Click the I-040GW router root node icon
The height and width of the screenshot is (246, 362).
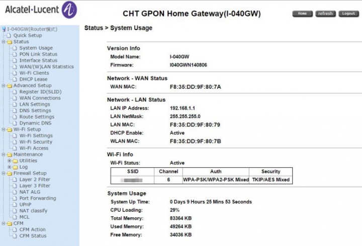4,29
